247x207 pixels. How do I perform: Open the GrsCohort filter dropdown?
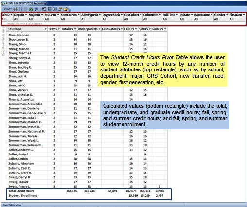(x=141, y=15)
